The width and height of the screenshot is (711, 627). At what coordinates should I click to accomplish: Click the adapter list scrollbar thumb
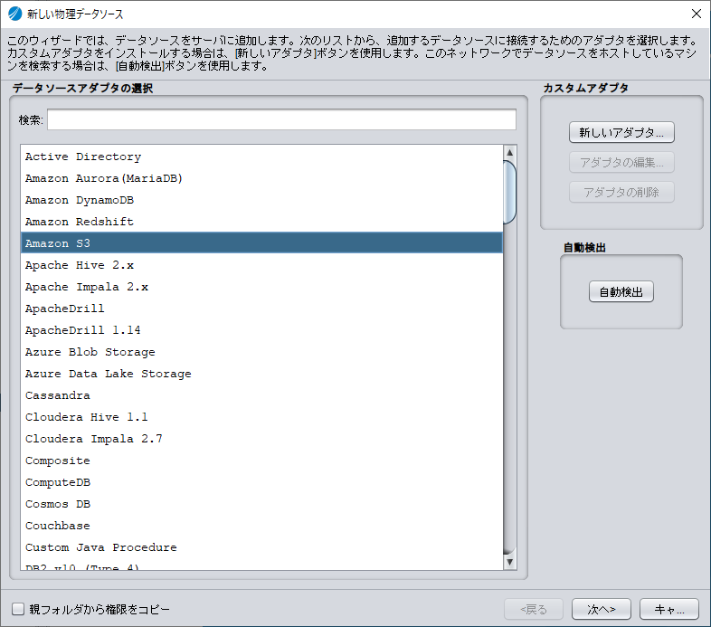(x=509, y=193)
